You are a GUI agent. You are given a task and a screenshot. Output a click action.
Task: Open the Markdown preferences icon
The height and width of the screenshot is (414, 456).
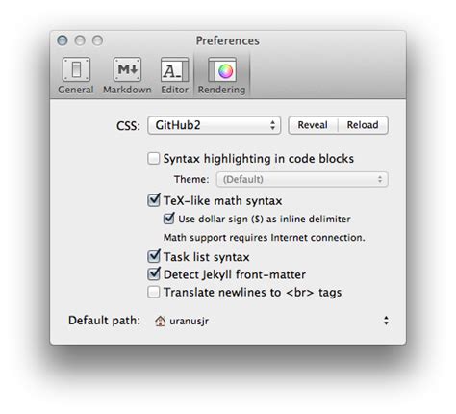click(x=127, y=69)
